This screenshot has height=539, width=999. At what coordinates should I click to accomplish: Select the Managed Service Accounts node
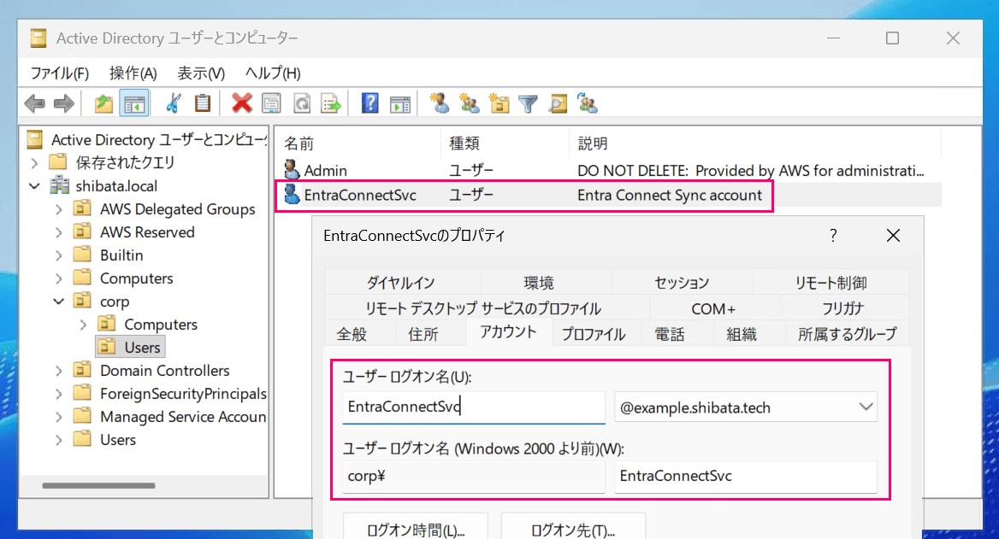[x=183, y=417]
